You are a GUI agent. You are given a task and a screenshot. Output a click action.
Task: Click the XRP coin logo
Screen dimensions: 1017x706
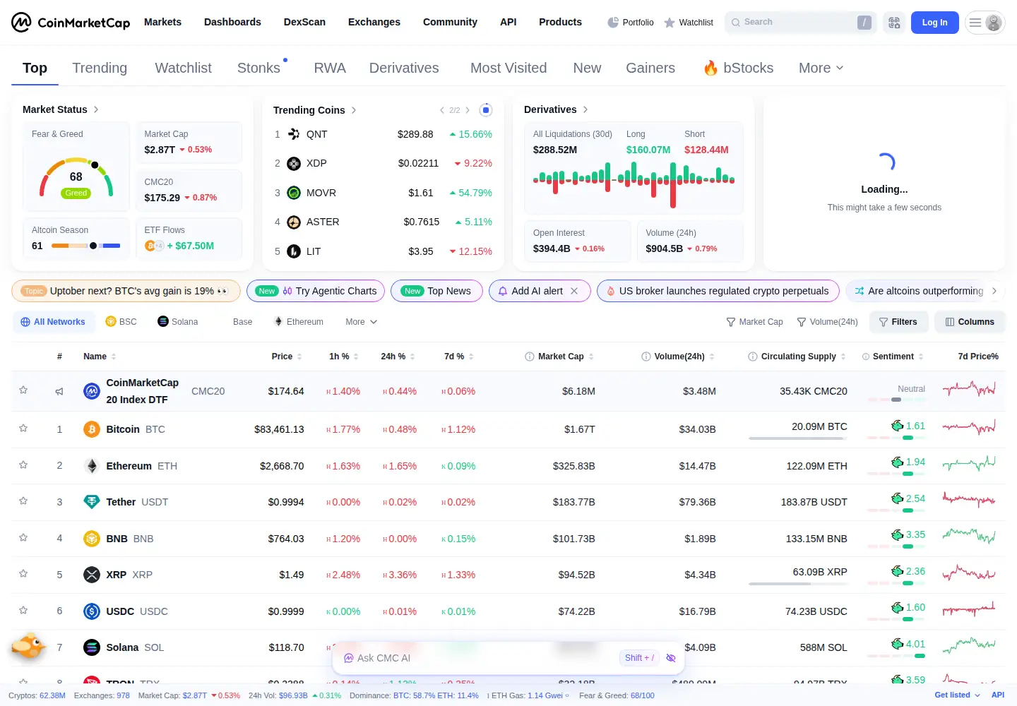(x=92, y=575)
